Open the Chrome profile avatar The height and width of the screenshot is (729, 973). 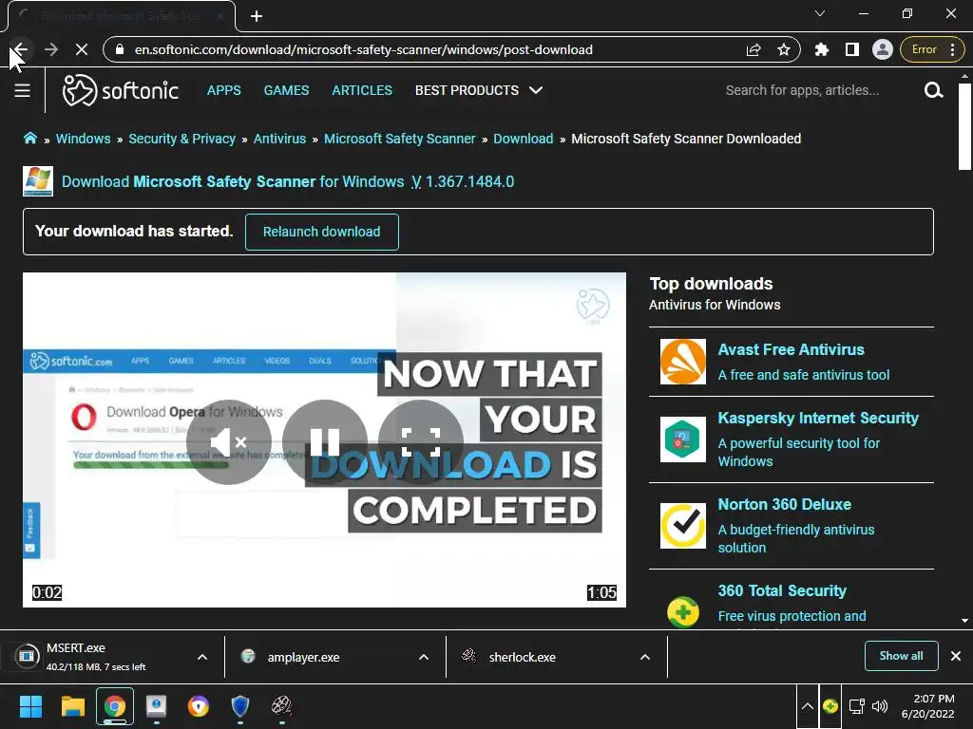point(882,49)
